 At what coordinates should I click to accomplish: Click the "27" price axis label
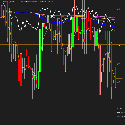tap(118, 64)
